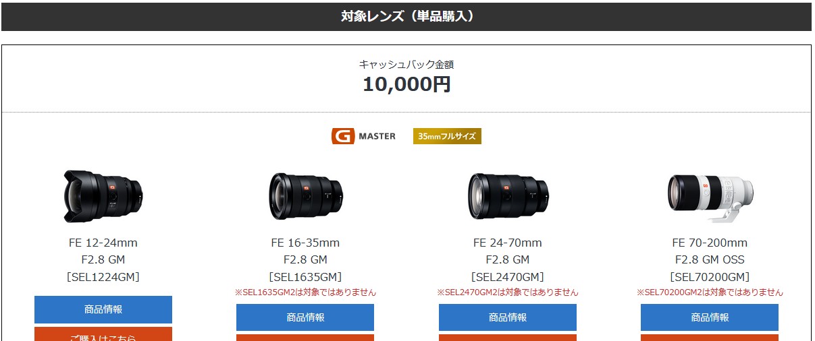Click the 35mm full-size gold badge

pyautogui.click(x=447, y=136)
